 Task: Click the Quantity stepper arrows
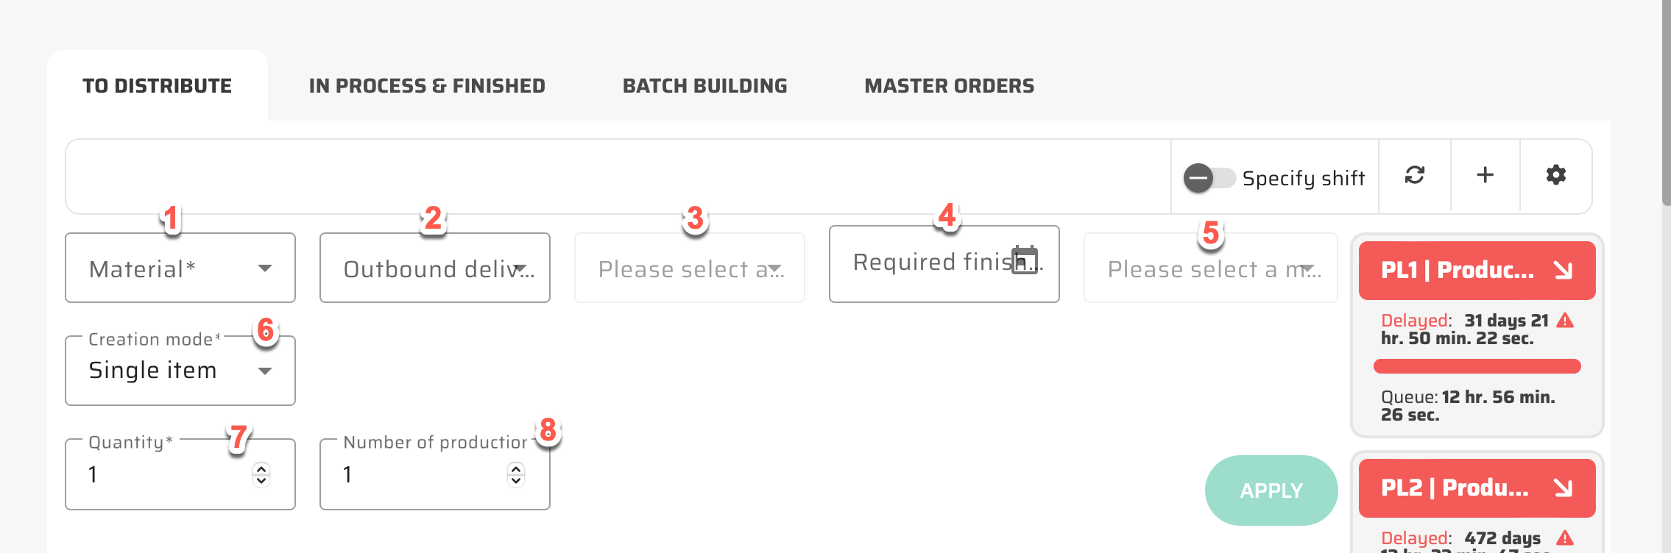point(261,474)
